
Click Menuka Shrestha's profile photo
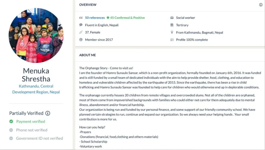pos(36,35)
